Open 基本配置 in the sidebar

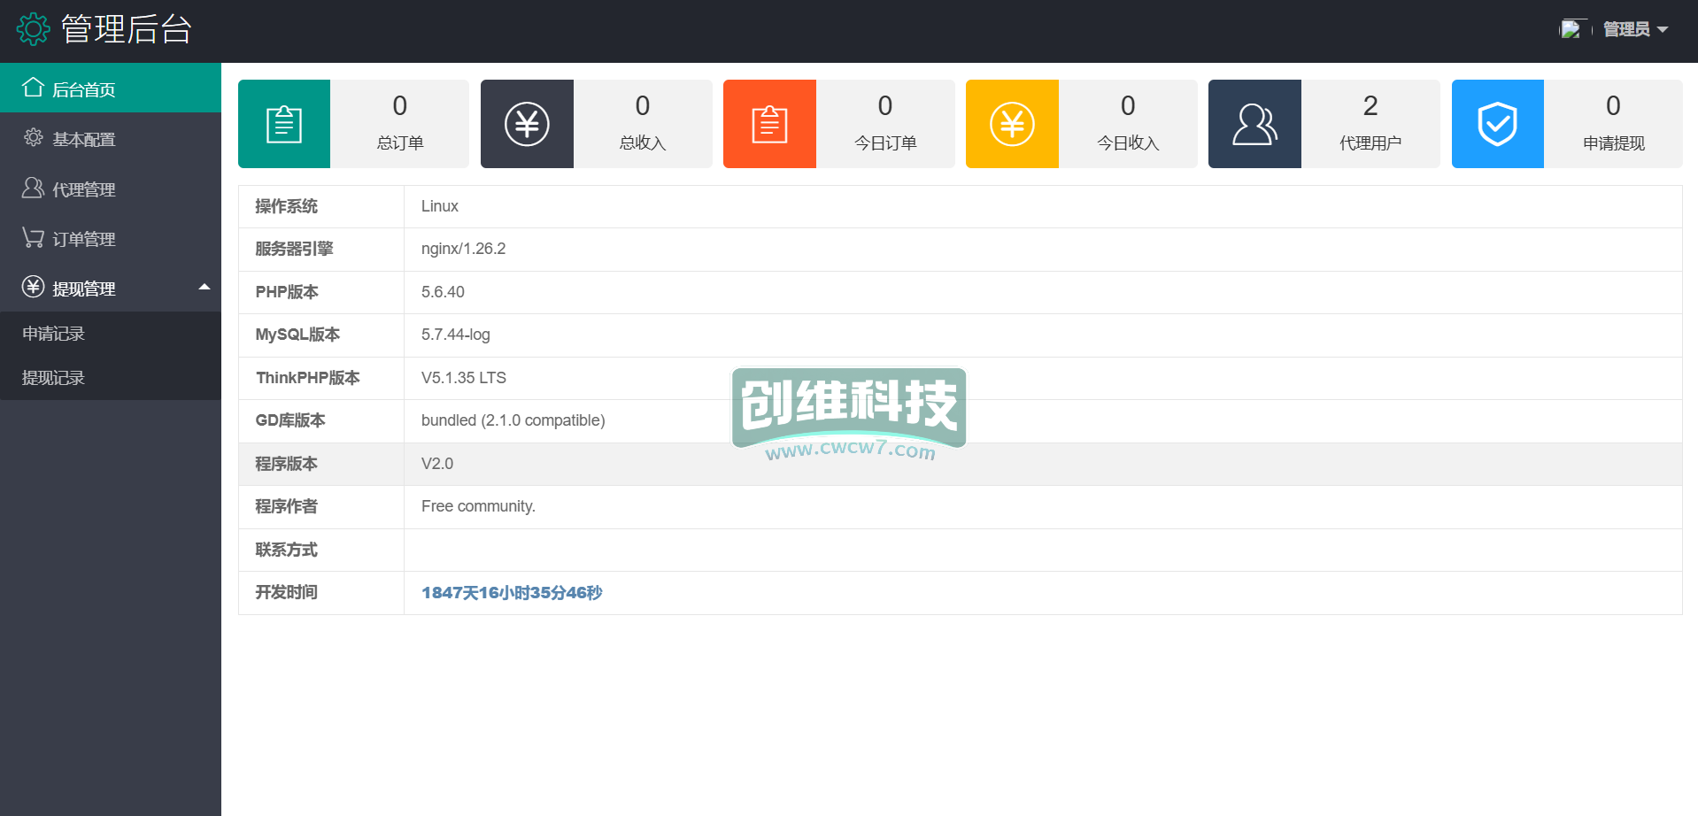83,139
